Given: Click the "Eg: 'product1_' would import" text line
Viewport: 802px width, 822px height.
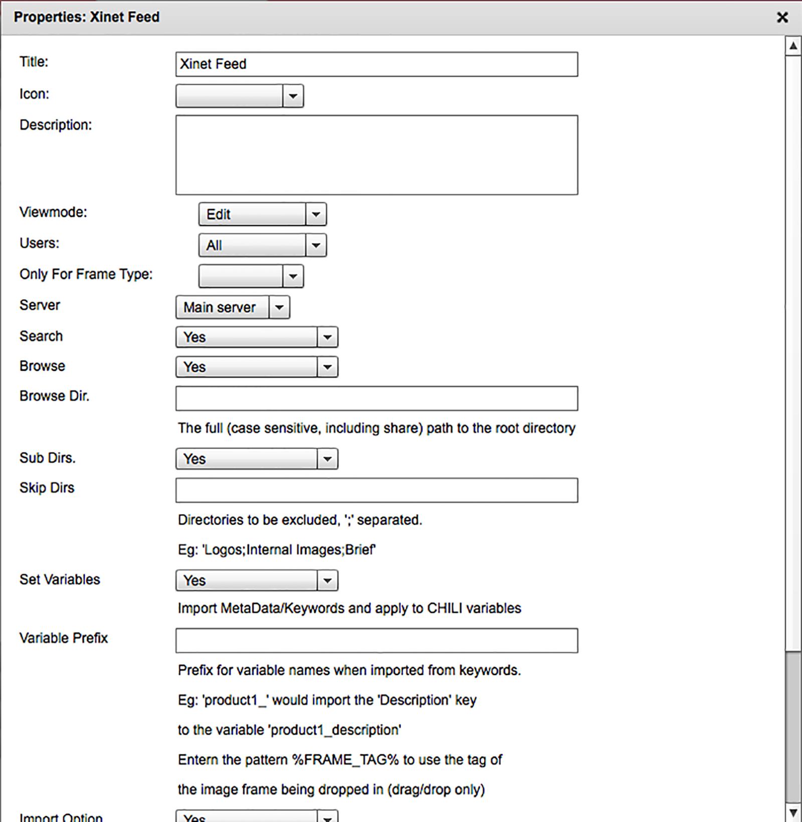Looking at the screenshot, I should tap(327, 700).
